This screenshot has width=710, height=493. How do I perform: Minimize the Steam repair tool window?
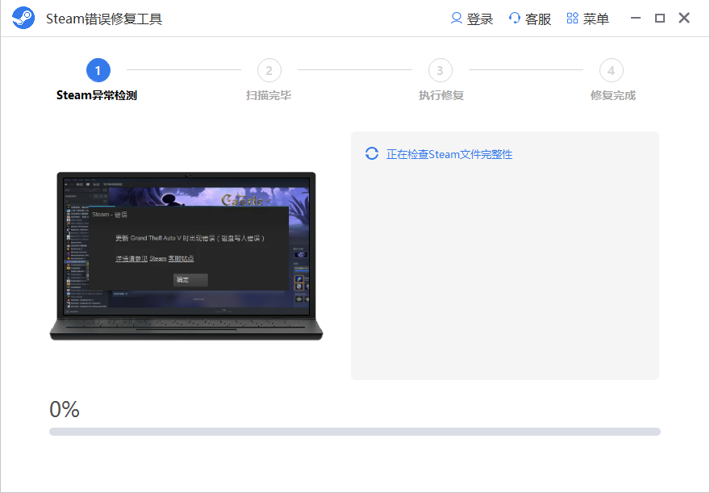tap(636, 18)
